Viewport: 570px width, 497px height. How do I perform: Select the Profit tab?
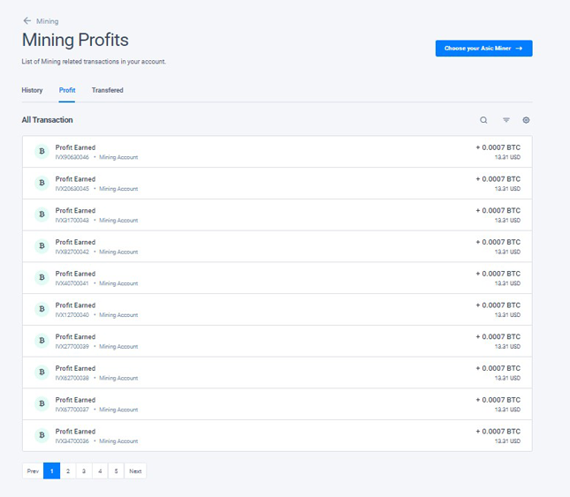coord(67,90)
